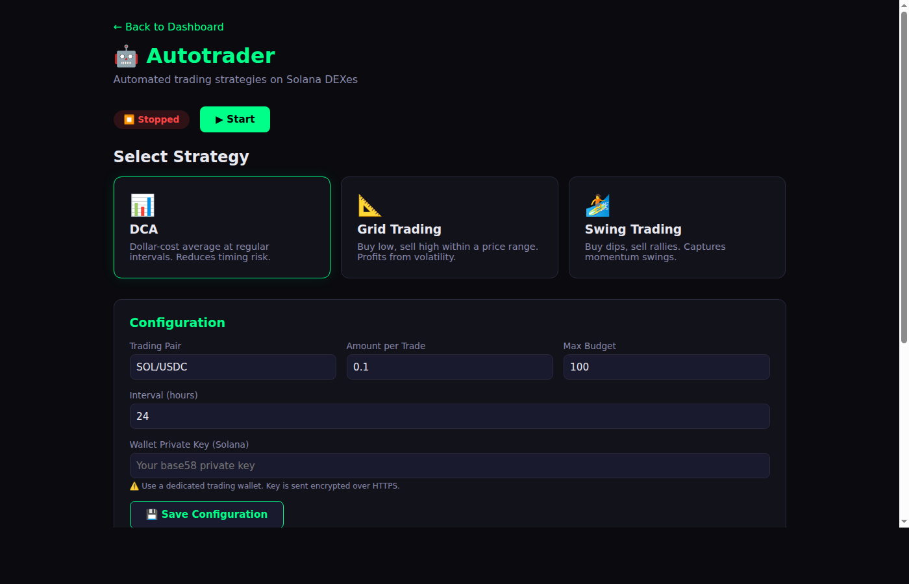Select the Grid Trading strategy
909x584 pixels.
449,227
